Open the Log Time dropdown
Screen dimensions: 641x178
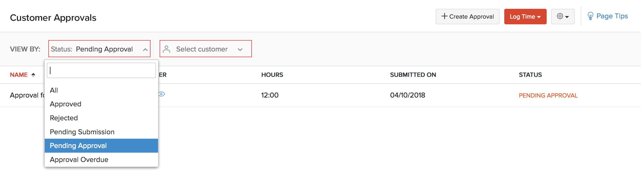525,17
